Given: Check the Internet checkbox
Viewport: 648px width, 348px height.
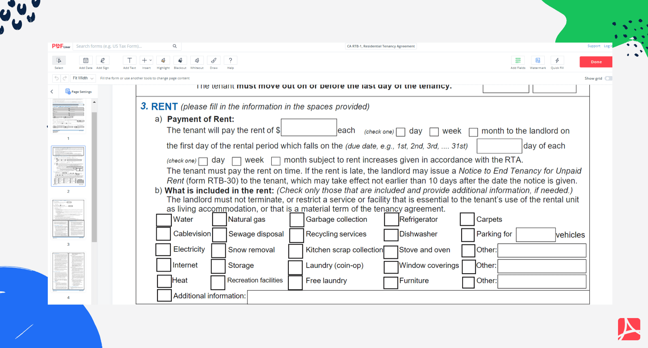Looking at the screenshot, I should (164, 265).
